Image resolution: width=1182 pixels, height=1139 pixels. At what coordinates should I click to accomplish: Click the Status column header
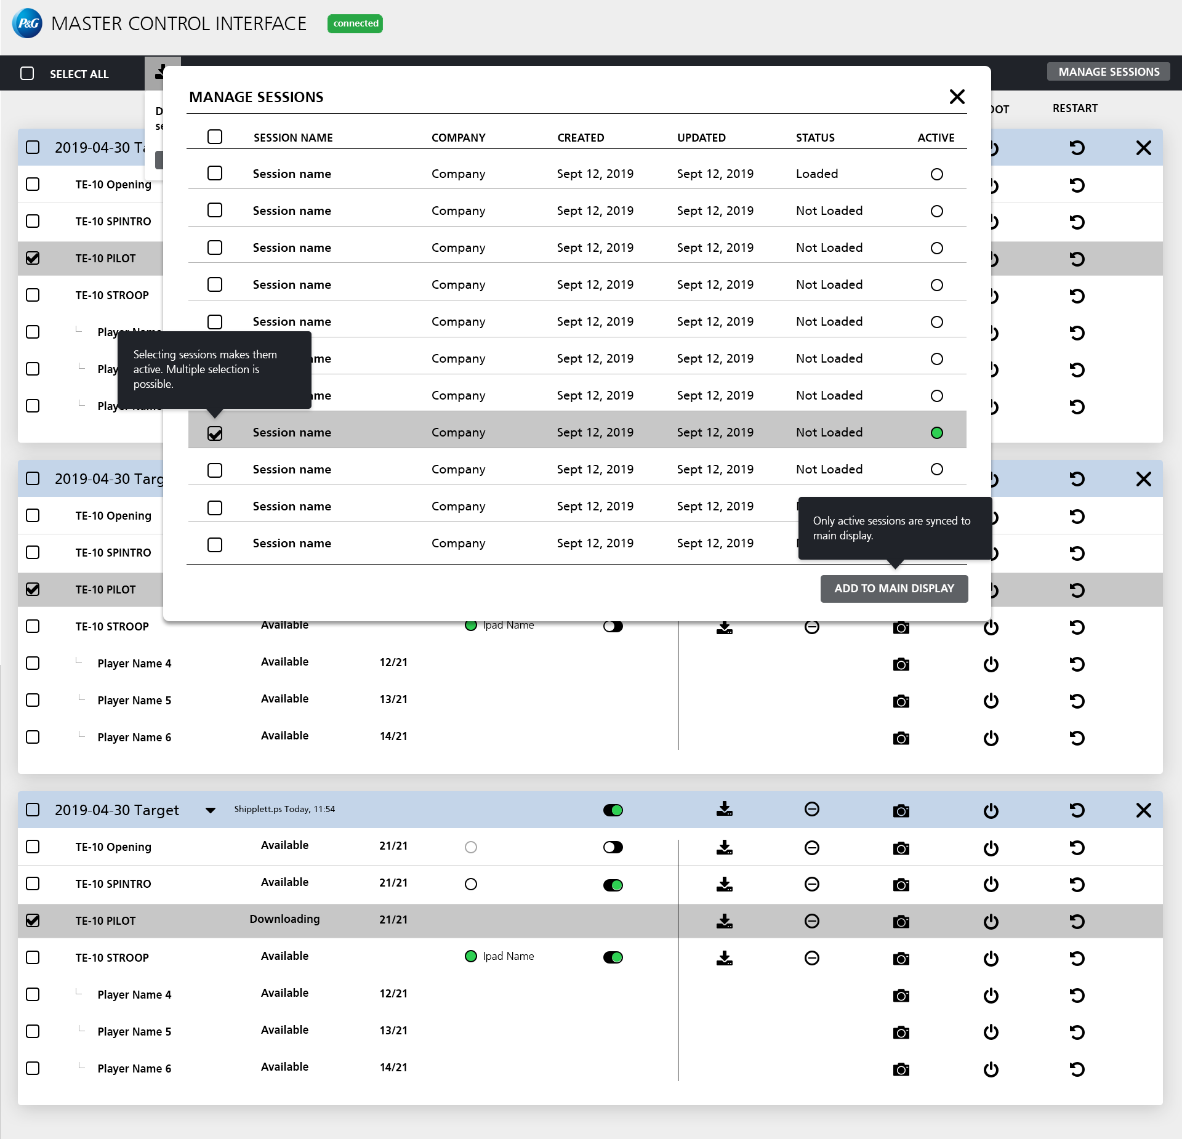[815, 138]
